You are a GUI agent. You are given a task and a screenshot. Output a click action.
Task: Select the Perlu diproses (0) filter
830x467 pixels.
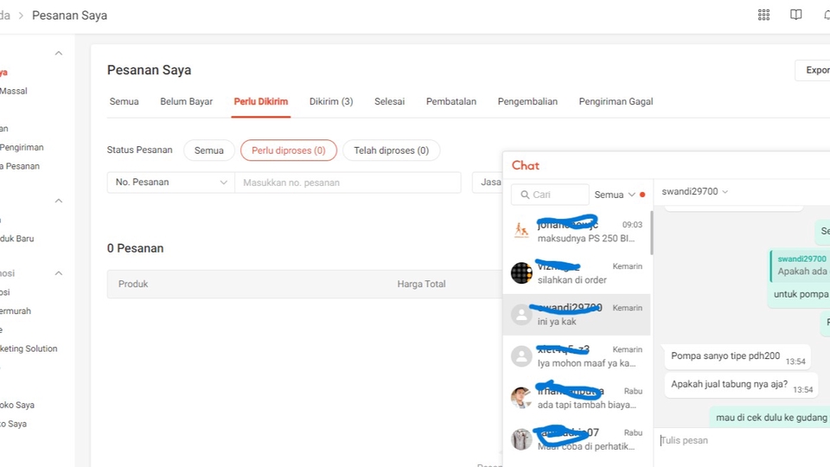289,150
